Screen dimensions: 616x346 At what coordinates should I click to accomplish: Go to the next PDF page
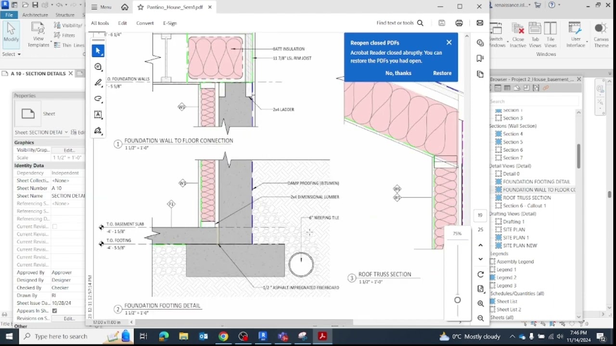tap(480, 259)
